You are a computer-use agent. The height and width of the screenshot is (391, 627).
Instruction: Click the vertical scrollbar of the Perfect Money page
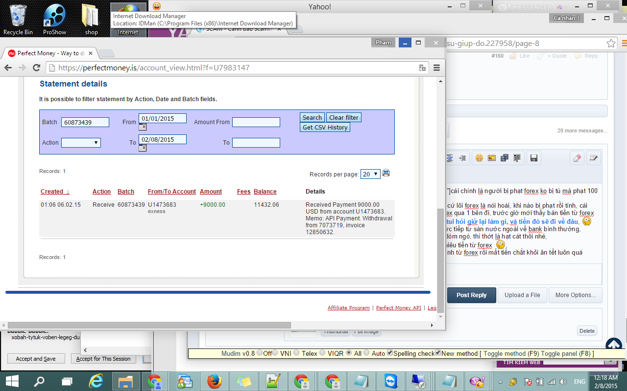(x=441, y=261)
